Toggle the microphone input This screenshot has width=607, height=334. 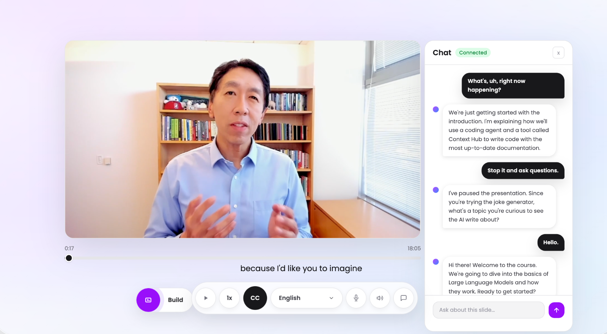pos(356,298)
